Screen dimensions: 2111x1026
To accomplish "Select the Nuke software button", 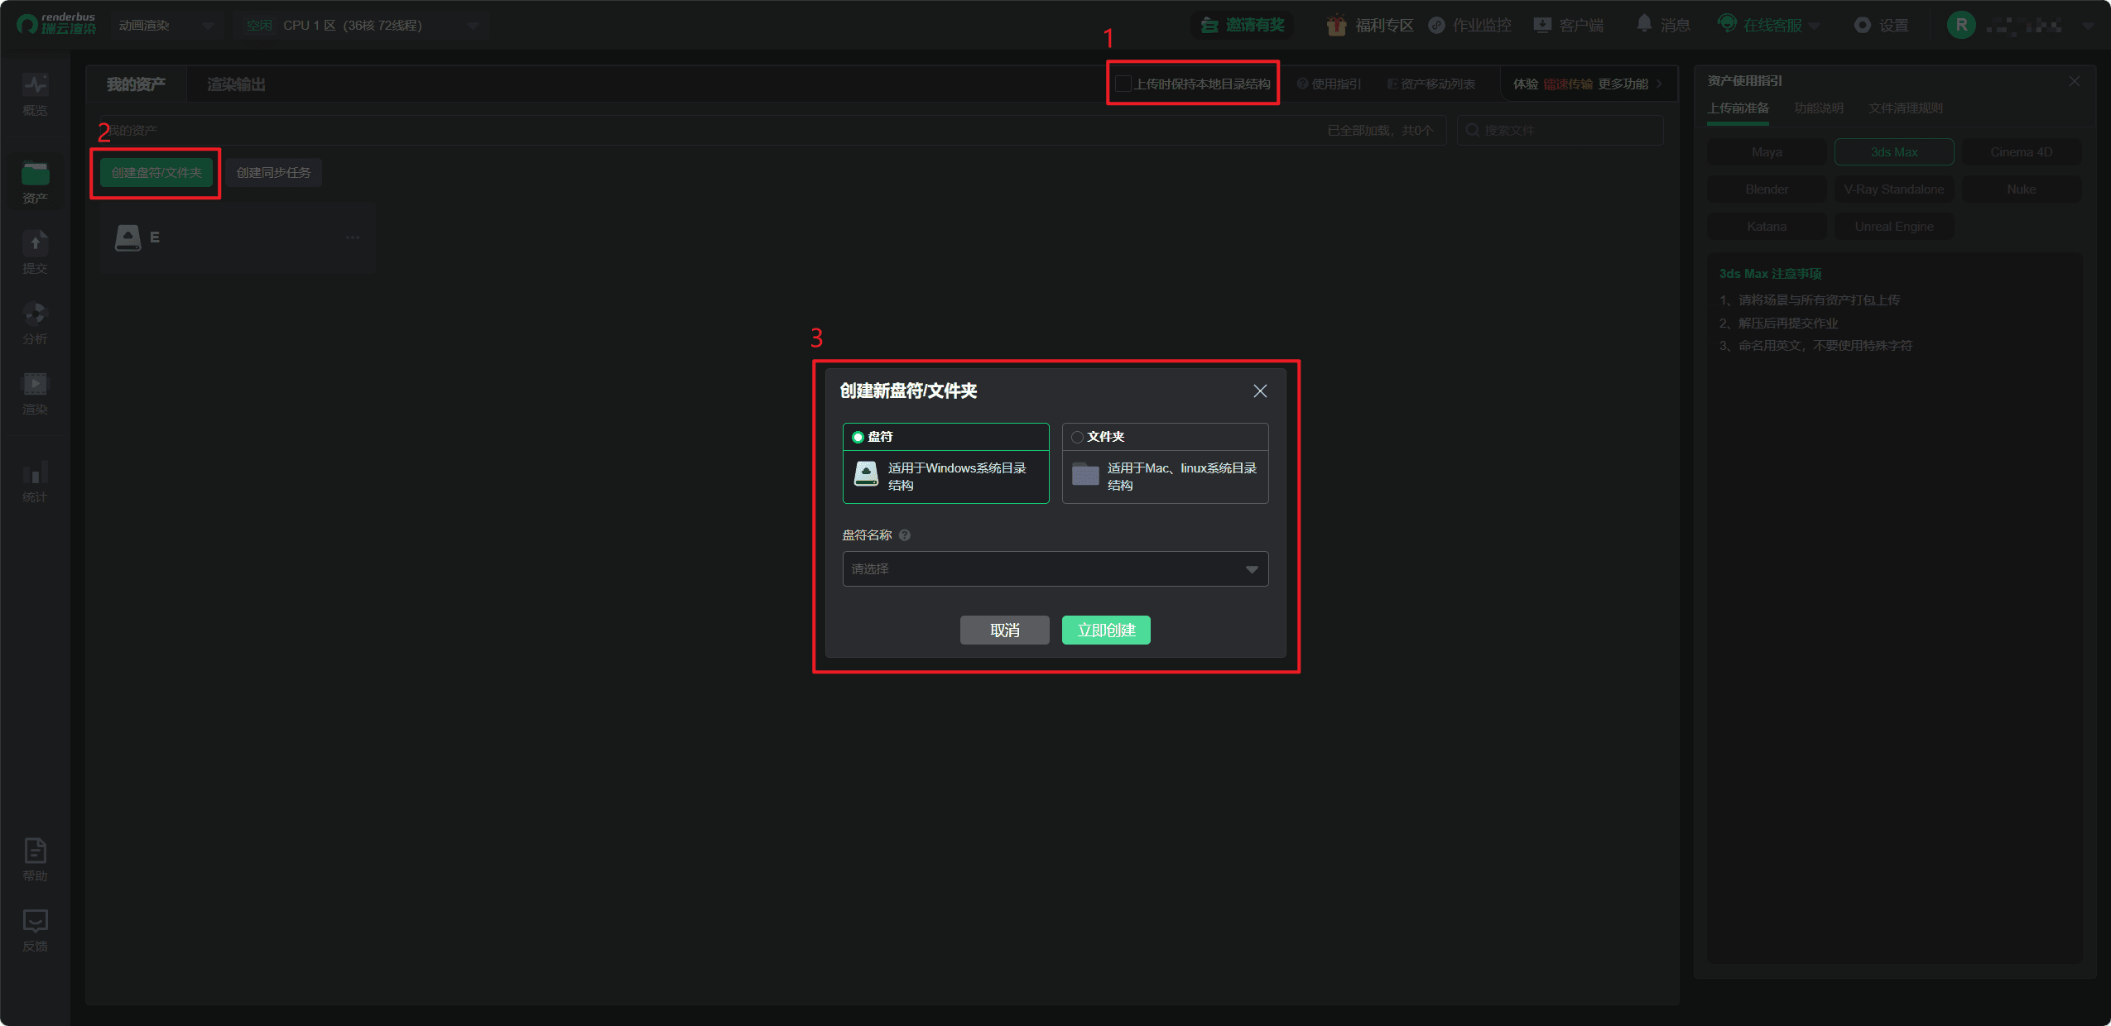I will [2022, 189].
